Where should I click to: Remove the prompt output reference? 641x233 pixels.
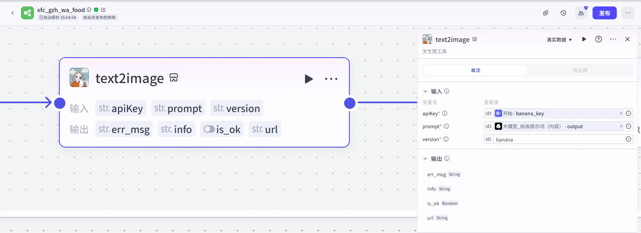tap(621, 127)
